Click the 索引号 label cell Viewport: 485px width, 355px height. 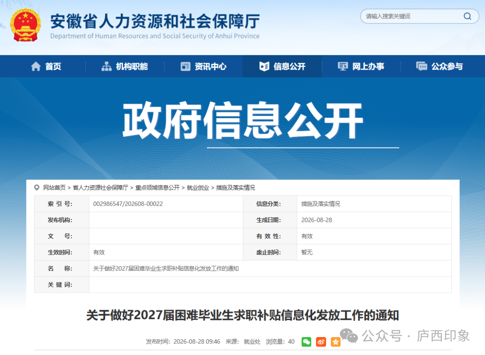(x=62, y=204)
